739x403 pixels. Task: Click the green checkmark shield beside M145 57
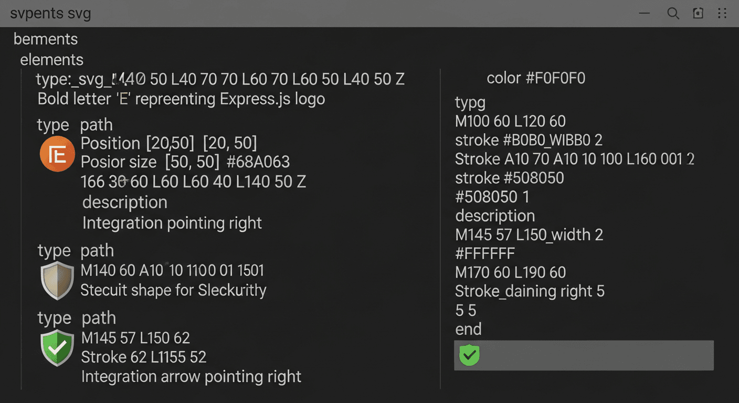click(57, 348)
